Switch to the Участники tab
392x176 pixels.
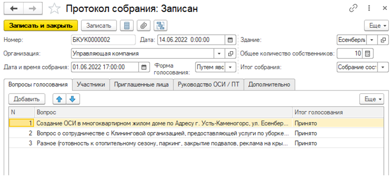tap(91, 85)
